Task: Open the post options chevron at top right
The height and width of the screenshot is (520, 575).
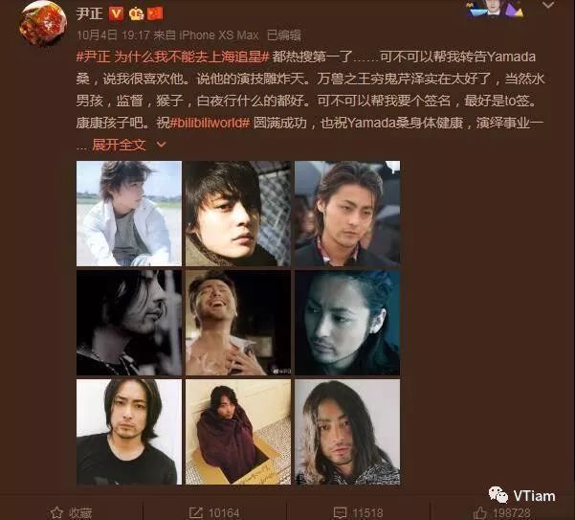Action: pyautogui.click(x=548, y=5)
